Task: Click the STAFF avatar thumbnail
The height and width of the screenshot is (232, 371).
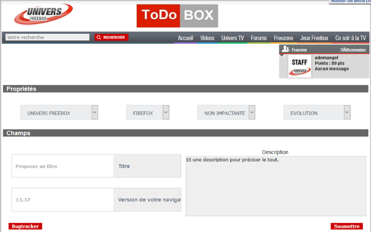Action: (x=299, y=66)
